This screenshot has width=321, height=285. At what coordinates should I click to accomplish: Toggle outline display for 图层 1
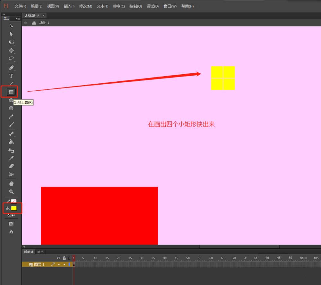(69, 264)
